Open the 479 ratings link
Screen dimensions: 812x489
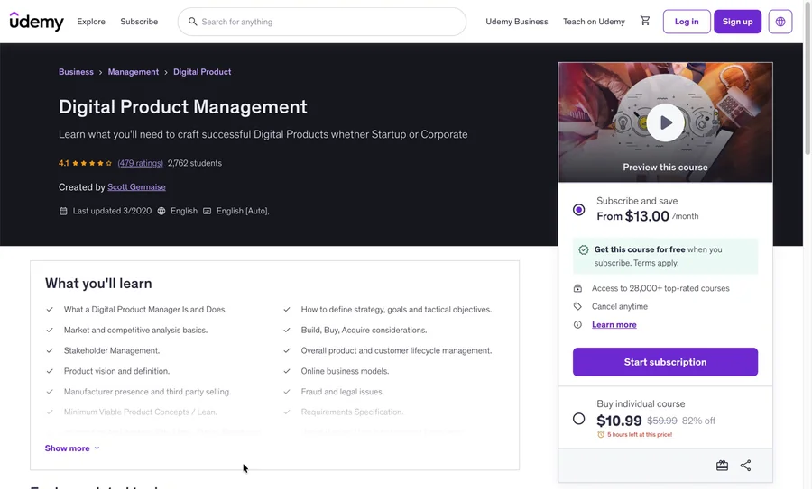pos(140,163)
